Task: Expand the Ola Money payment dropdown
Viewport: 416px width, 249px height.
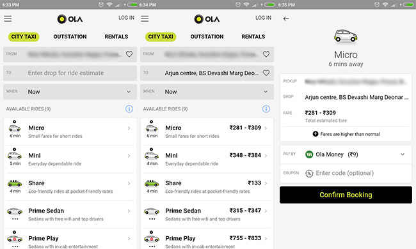Action: (403, 155)
